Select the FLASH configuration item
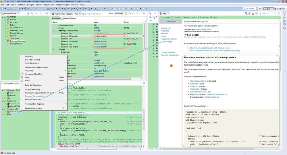Screen dimensions: 287x155 point(13,95)
